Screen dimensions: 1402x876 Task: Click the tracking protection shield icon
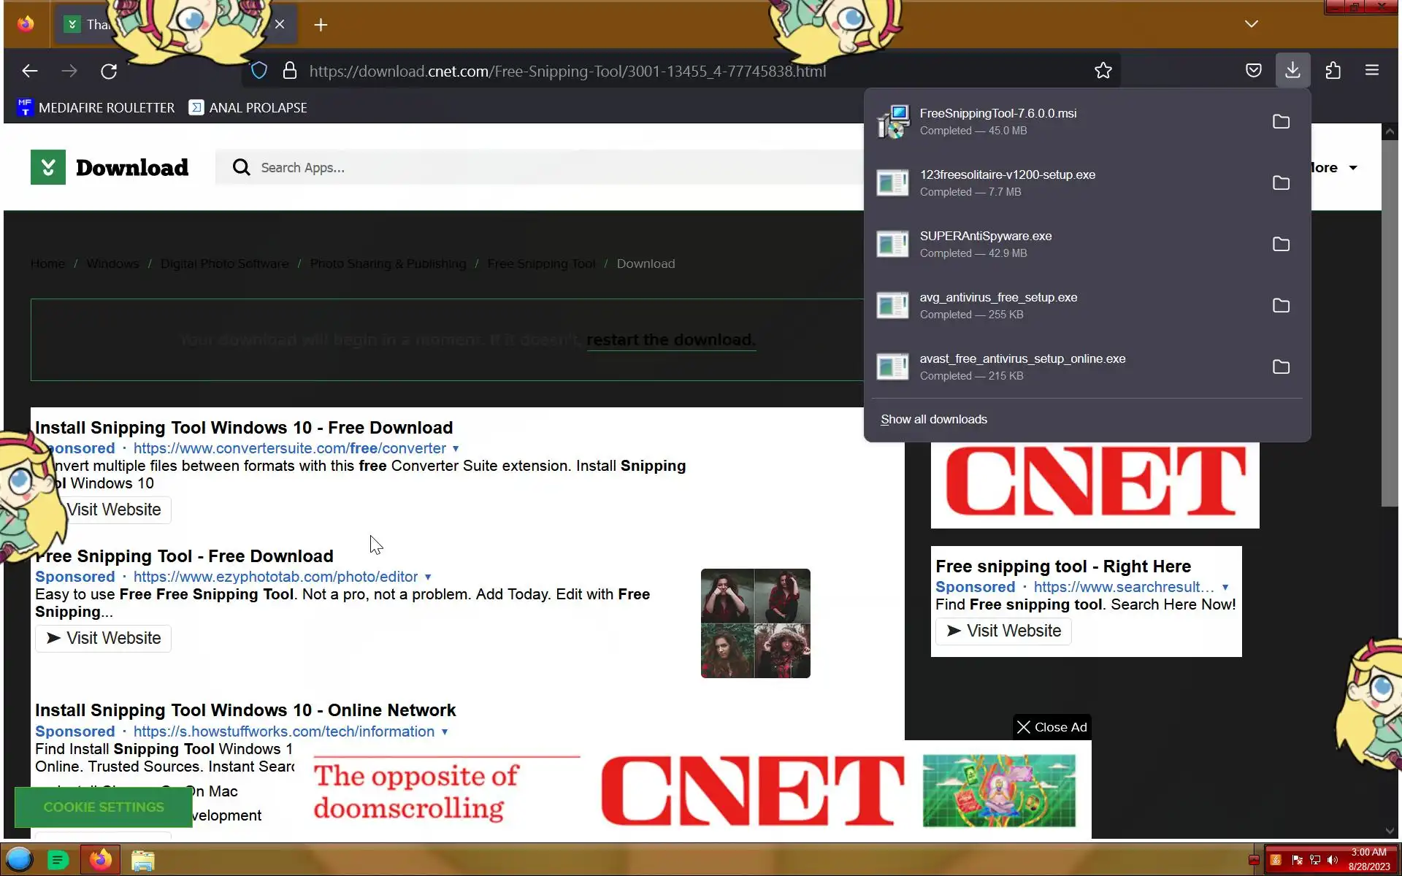[259, 71]
